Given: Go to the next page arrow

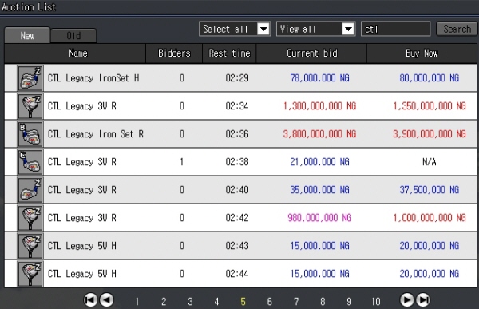Looking at the screenshot, I should pyautogui.click(x=406, y=300).
